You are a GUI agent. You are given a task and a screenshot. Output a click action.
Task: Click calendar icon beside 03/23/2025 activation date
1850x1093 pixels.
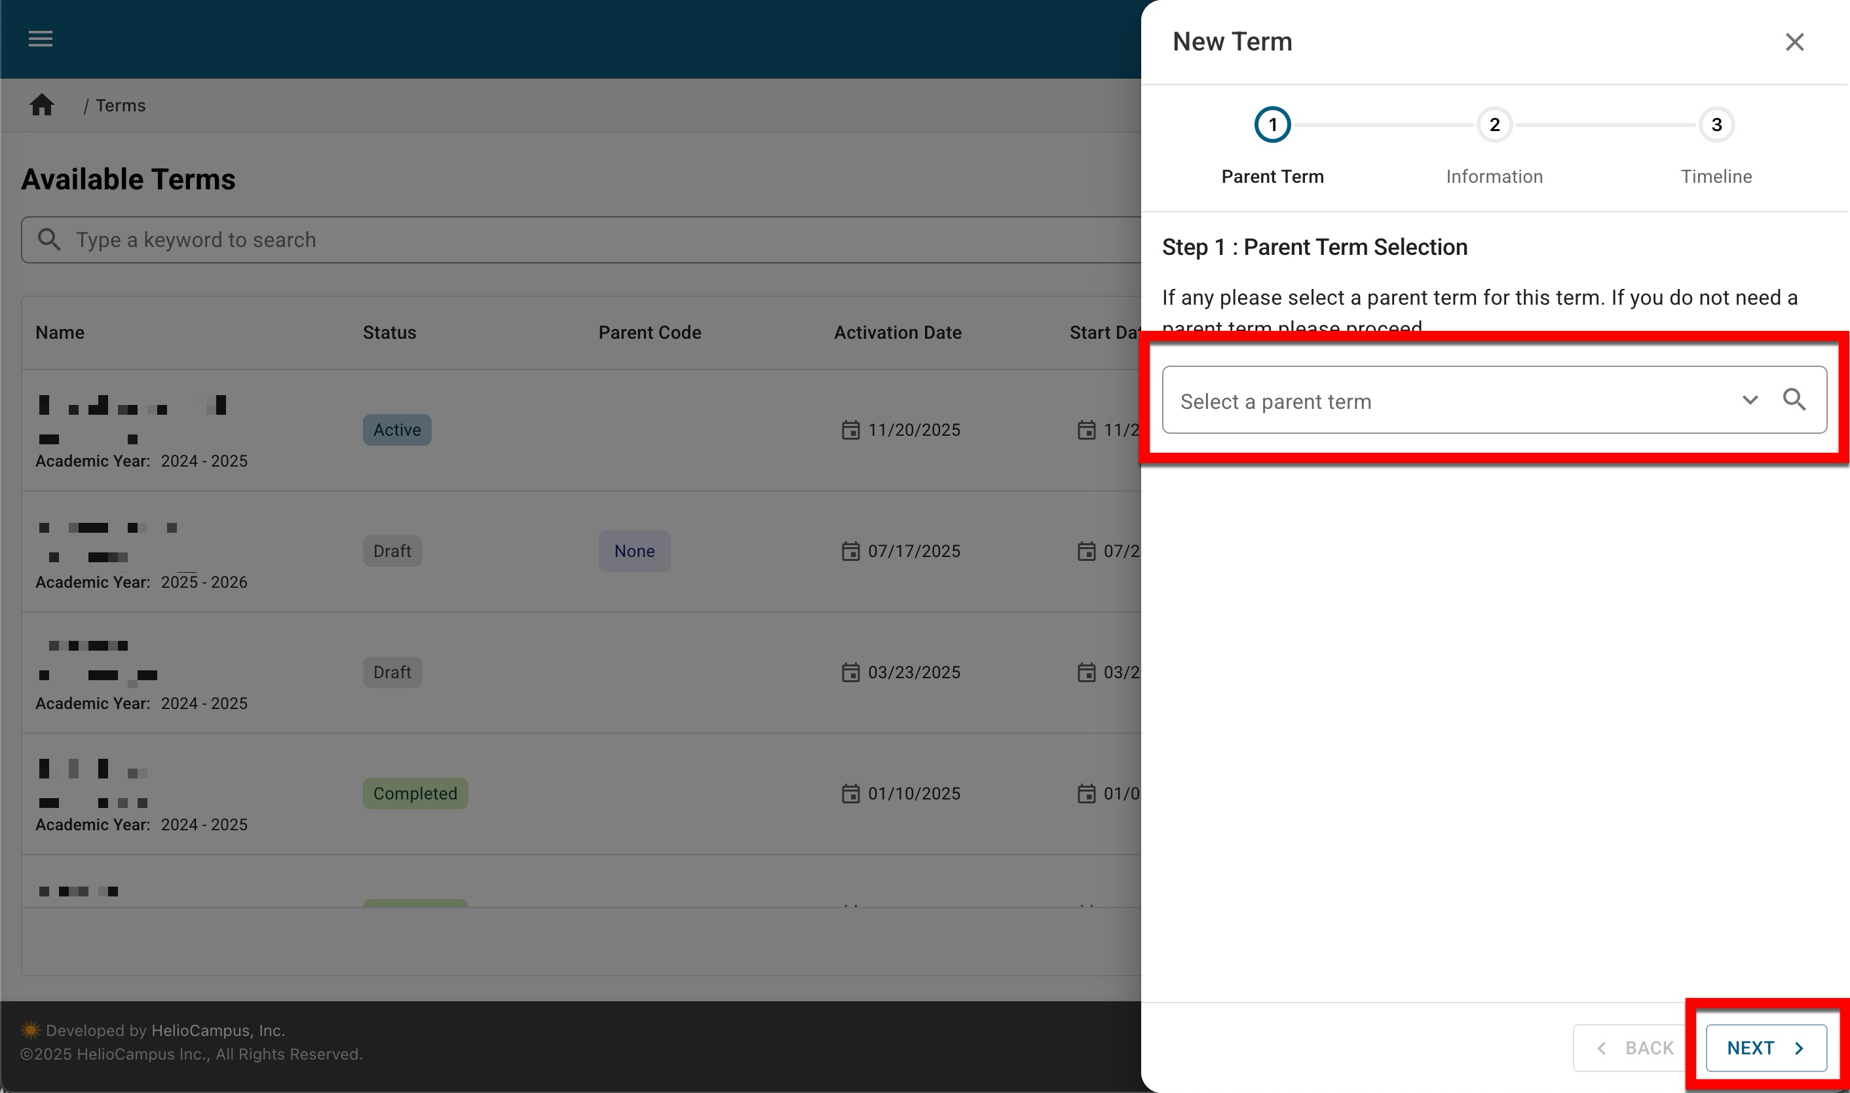[x=850, y=672]
